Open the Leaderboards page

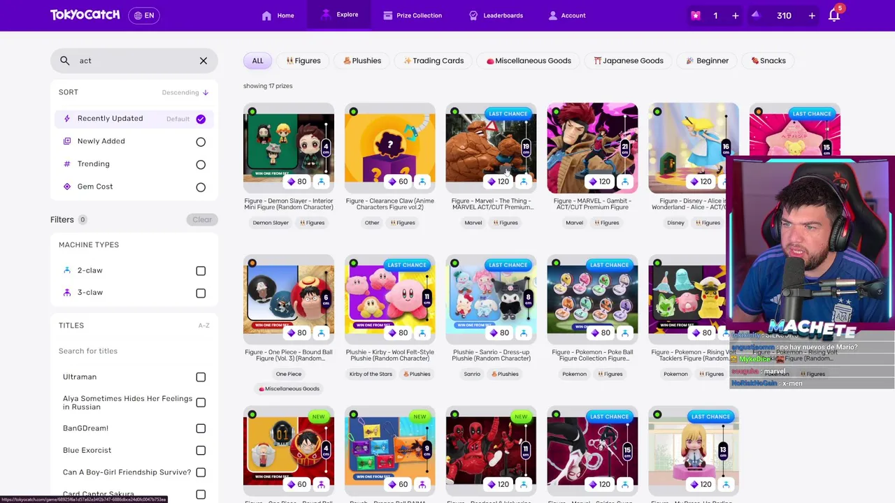[x=496, y=15]
